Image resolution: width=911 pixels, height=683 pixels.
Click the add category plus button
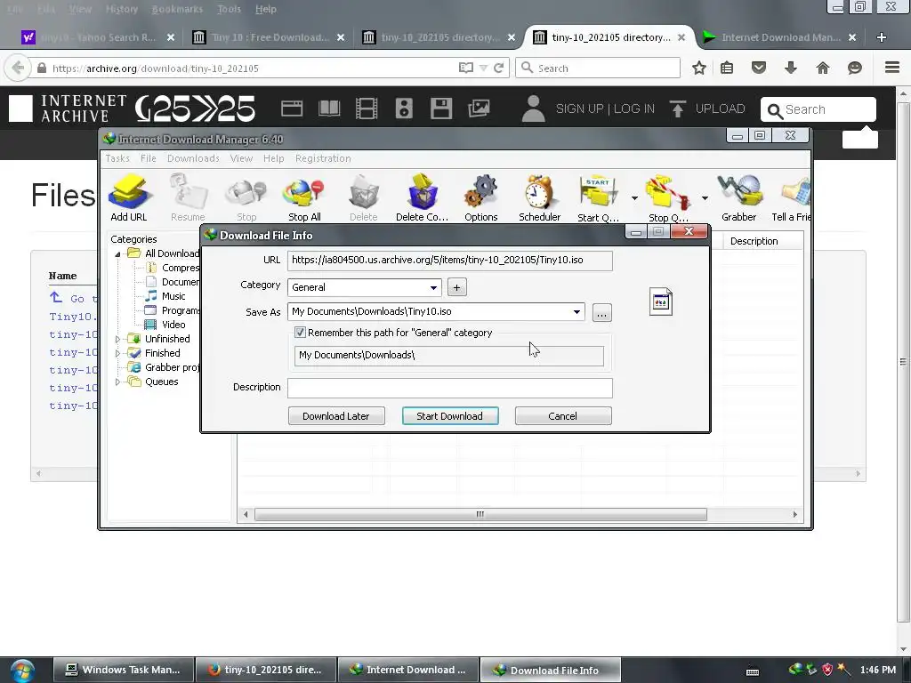tap(456, 287)
